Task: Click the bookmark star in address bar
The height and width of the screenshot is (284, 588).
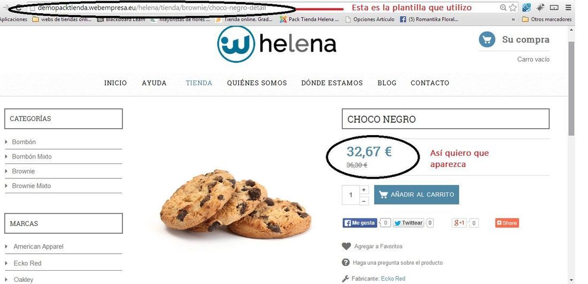Action: tap(513, 7)
